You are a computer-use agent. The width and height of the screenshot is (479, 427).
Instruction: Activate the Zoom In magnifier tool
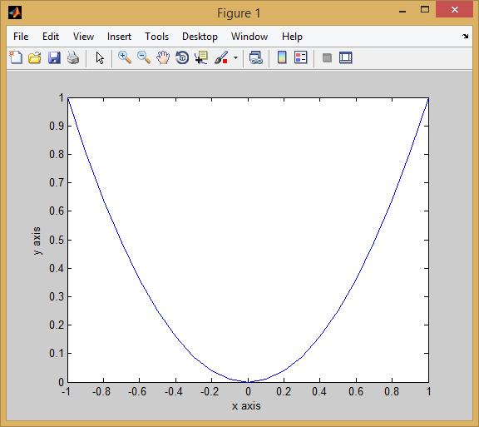pyautogui.click(x=125, y=57)
